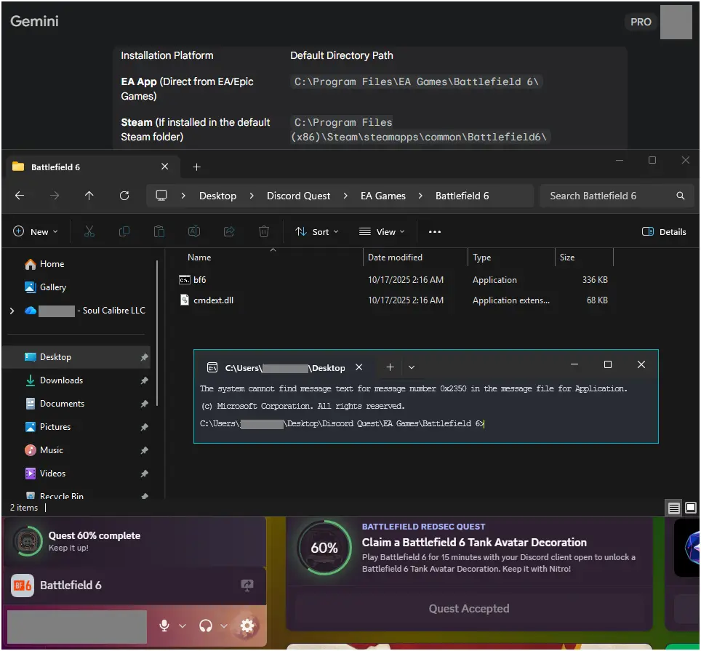The height and width of the screenshot is (651, 701).
Task: Deafen with the headphones icon
Action: [x=206, y=626]
